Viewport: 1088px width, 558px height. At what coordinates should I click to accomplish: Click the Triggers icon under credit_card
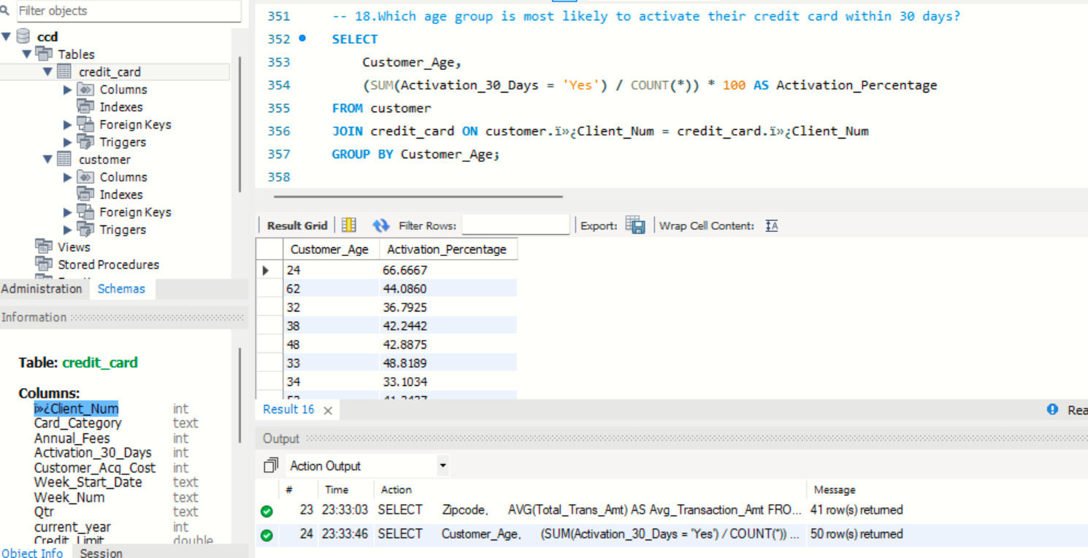(85, 142)
